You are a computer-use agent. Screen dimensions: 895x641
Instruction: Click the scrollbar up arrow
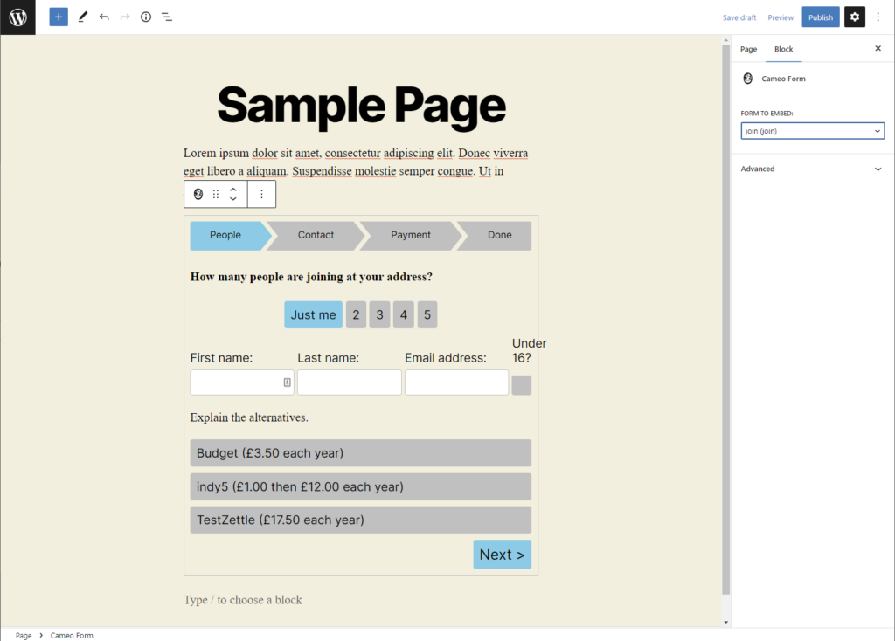[x=726, y=40]
